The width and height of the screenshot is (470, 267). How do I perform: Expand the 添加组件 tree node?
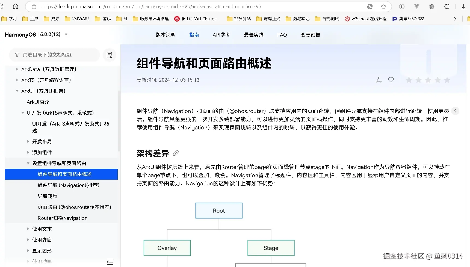[x=28, y=152]
